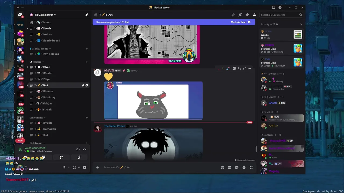Go back with the title bar arrow

pyautogui.click(x=18, y=8)
